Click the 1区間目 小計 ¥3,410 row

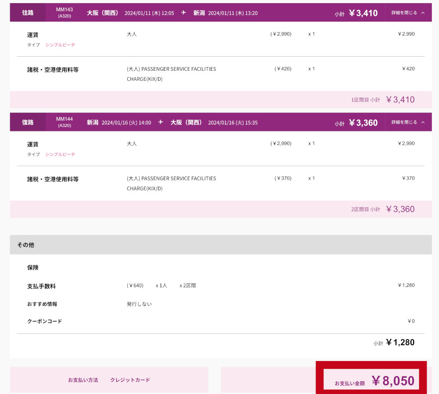(x=383, y=100)
